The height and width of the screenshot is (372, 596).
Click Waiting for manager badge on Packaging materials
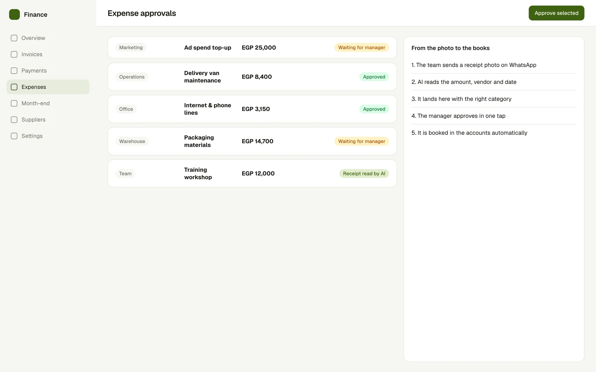pyautogui.click(x=362, y=141)
